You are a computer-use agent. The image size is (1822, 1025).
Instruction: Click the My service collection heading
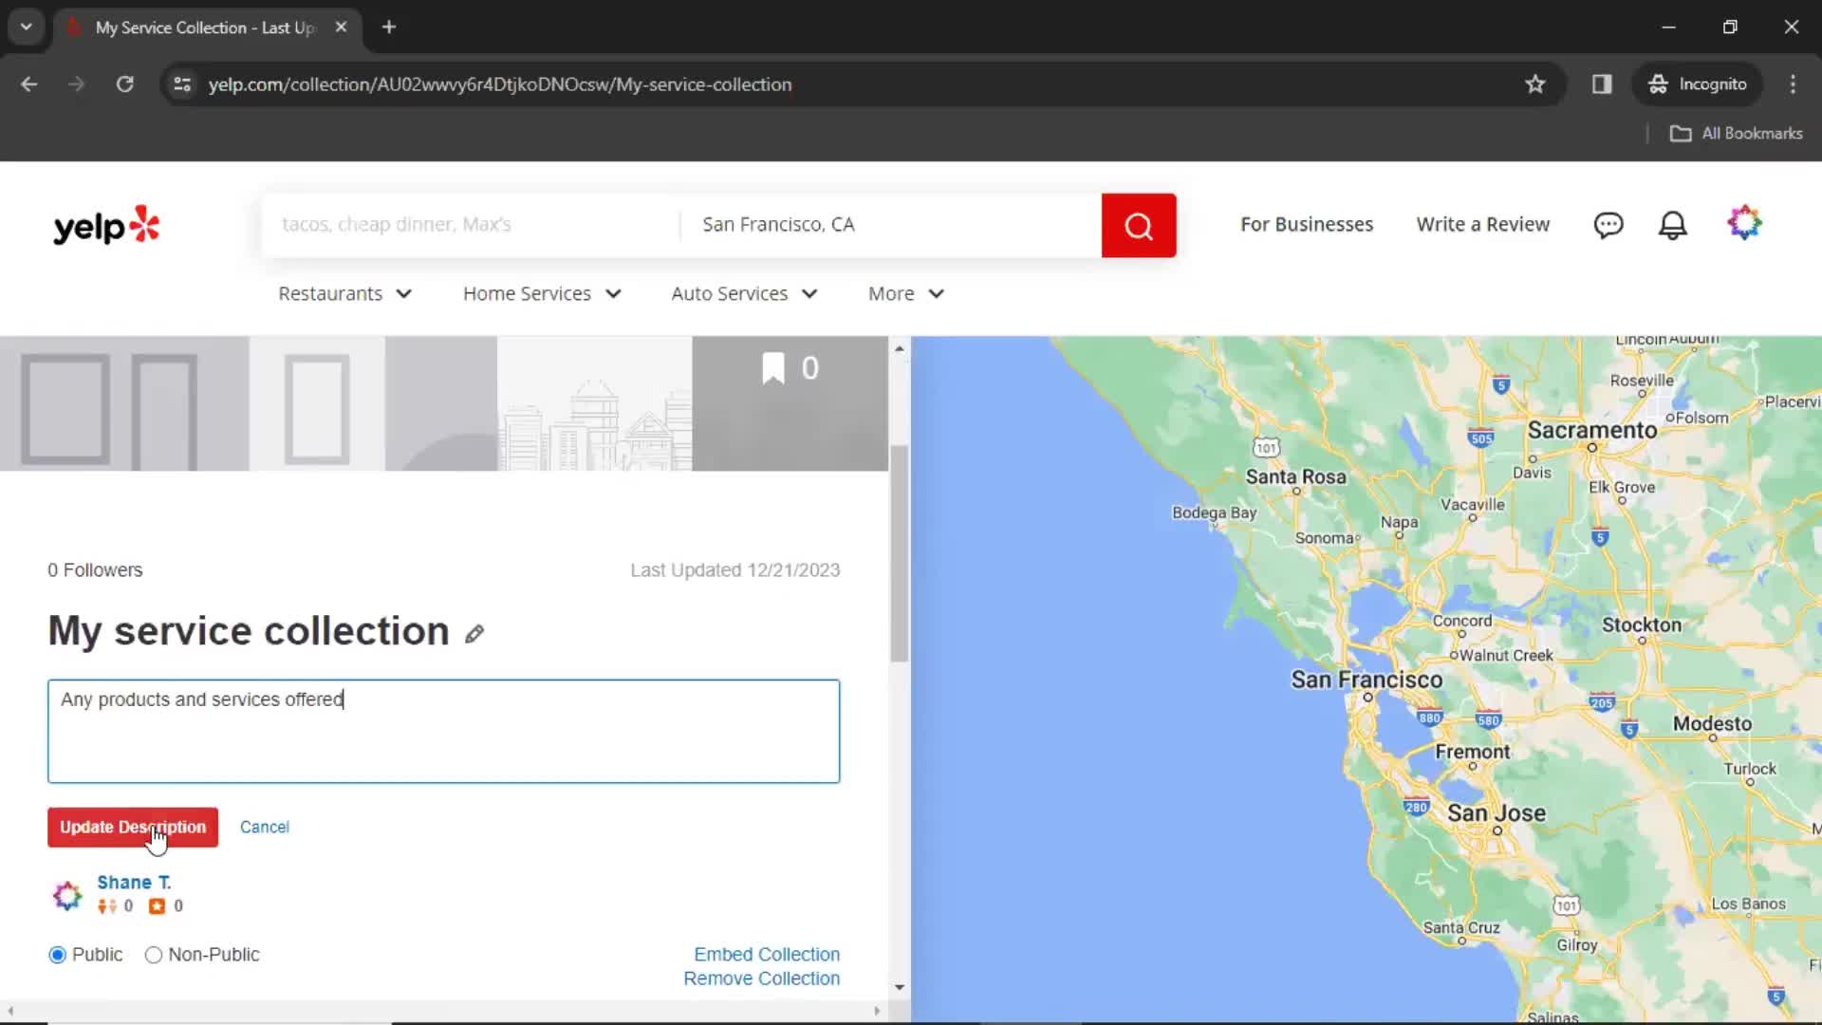249,631
